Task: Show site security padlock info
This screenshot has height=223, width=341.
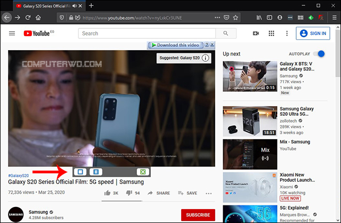Action: (x=71, y=18)
